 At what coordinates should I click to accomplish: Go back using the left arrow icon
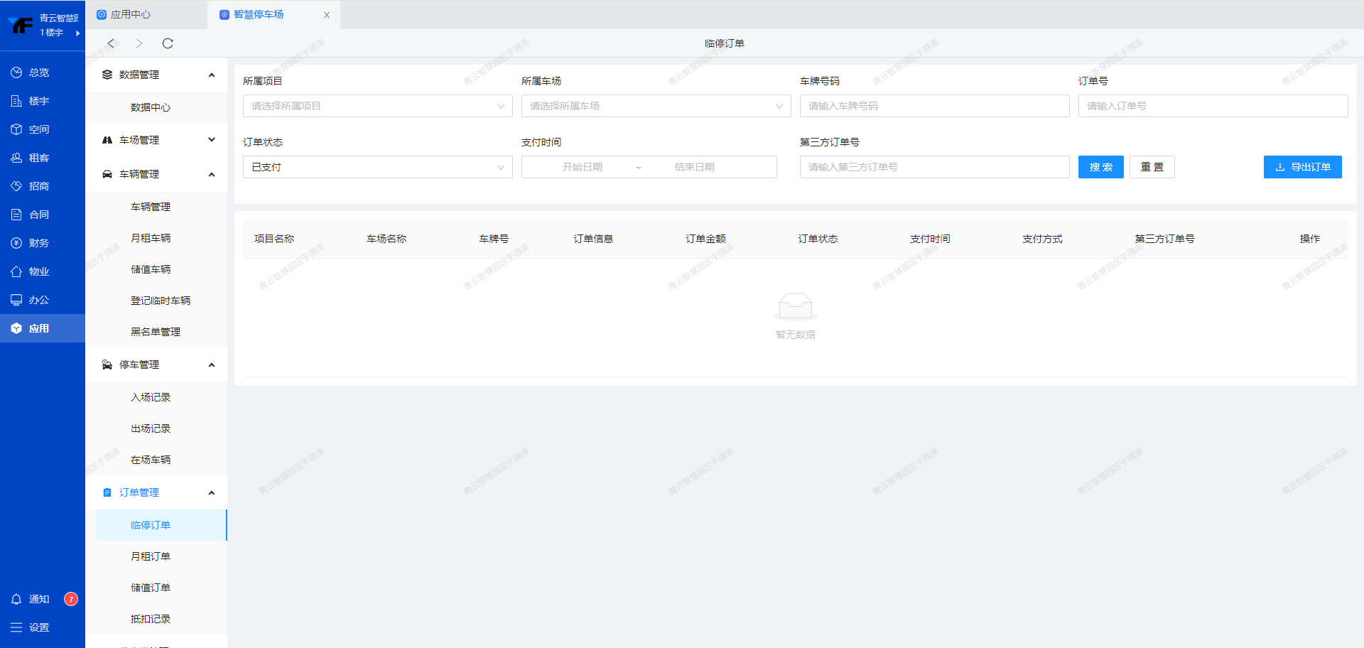[x=111, y=43]
